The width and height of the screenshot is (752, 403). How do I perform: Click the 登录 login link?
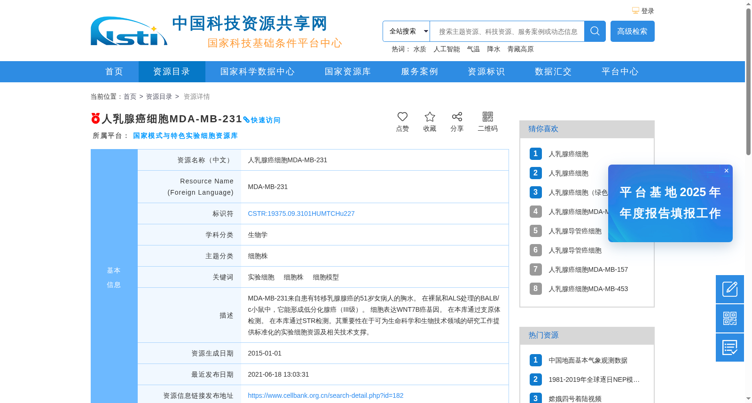(648, 11)
